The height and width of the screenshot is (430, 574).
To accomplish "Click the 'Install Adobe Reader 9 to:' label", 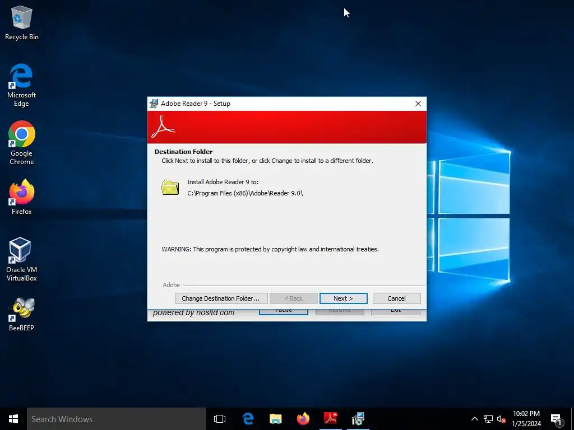I will [223, 182].
